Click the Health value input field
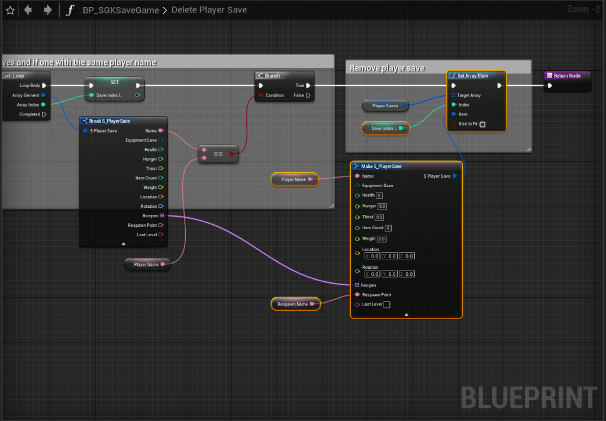 (x=379, y=195)
